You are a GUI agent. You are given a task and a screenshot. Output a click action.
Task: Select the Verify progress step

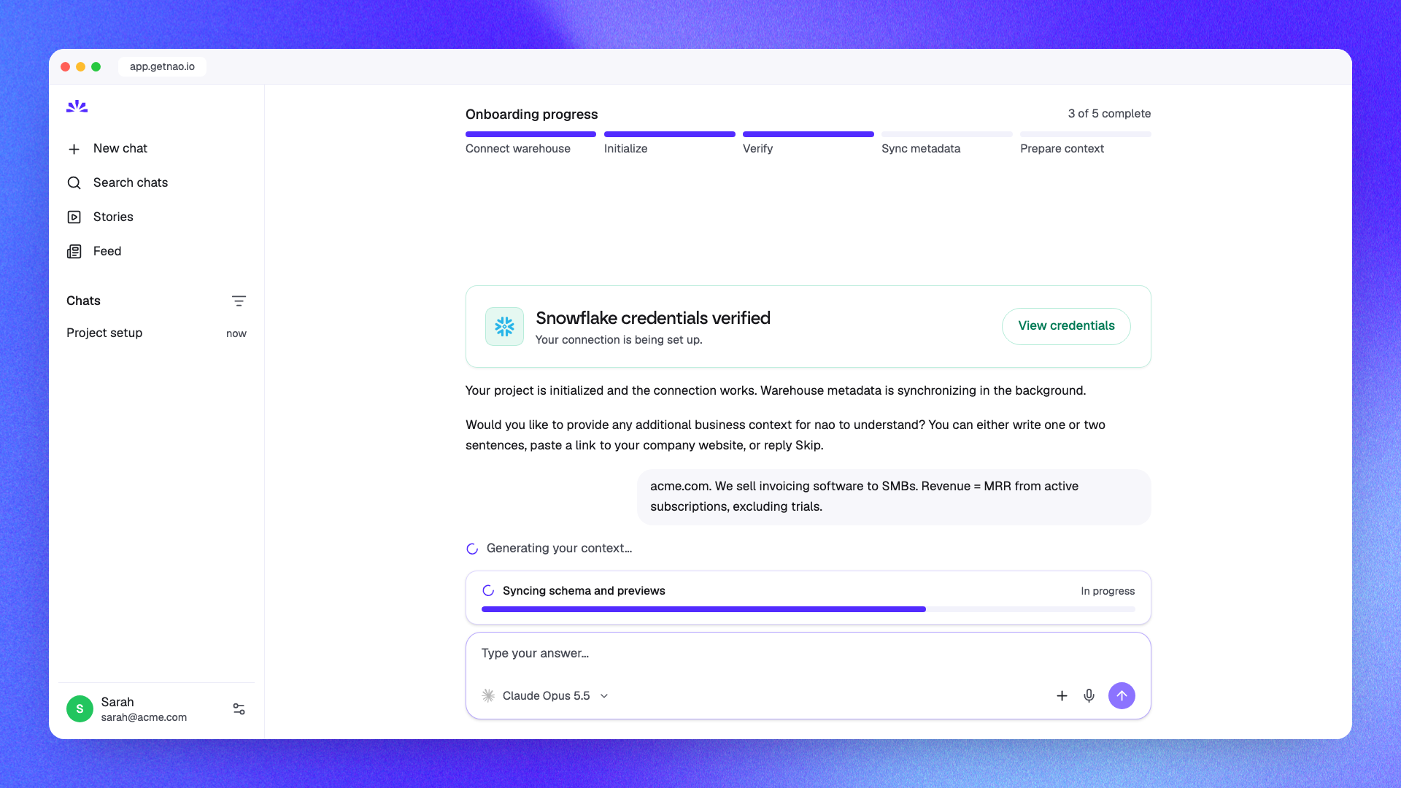pyautogui.click(x=808, y=143)
